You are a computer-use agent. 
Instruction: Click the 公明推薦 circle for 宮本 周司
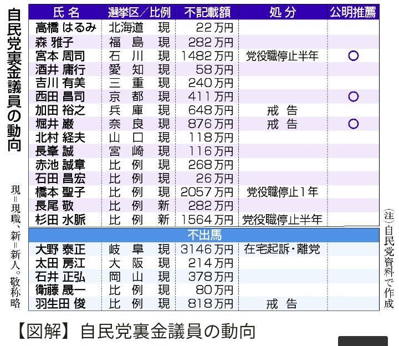pos(353,56)
